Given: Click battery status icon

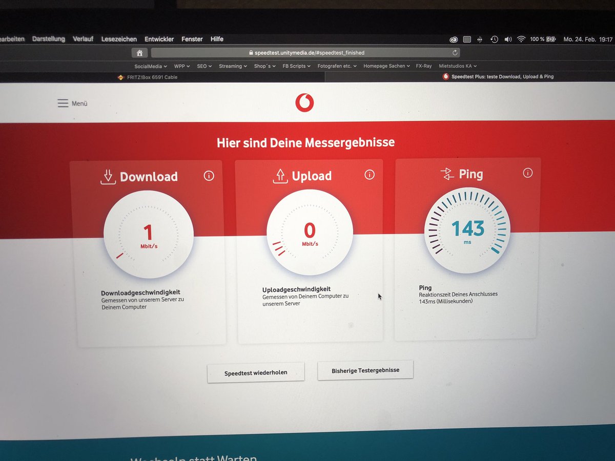Looking at the screenshot, I should point(551,39).
